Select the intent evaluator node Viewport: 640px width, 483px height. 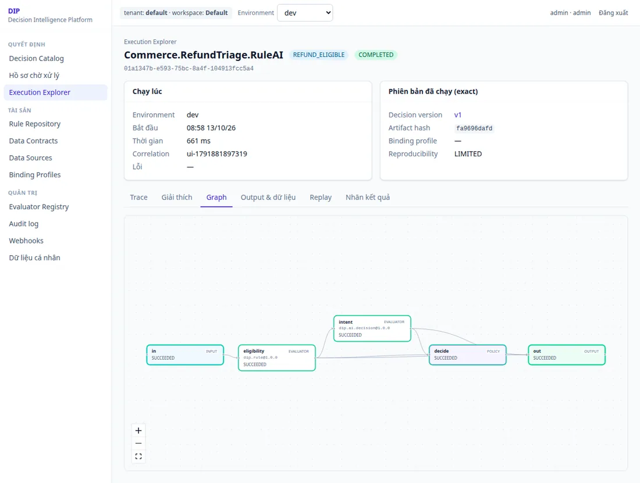[x=372, y=328]
